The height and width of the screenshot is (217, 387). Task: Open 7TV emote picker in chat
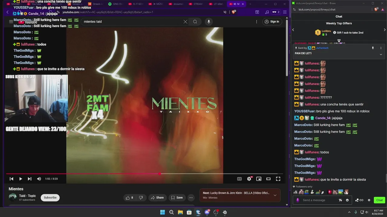coord(340,200)
